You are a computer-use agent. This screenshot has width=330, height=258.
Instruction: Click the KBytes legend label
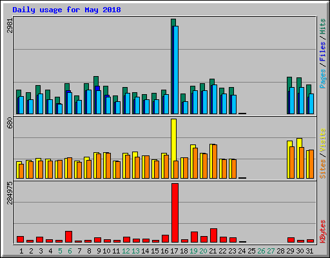pos(323,232)
